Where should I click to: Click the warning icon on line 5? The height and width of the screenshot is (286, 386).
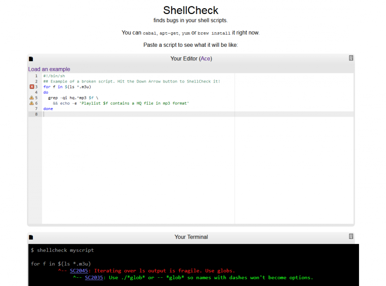[x=32, y=97]
